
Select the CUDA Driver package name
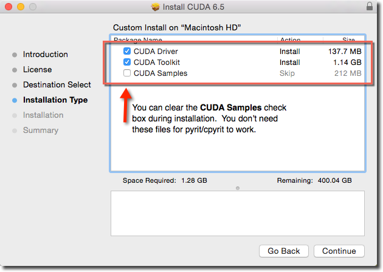coord(156,51)
